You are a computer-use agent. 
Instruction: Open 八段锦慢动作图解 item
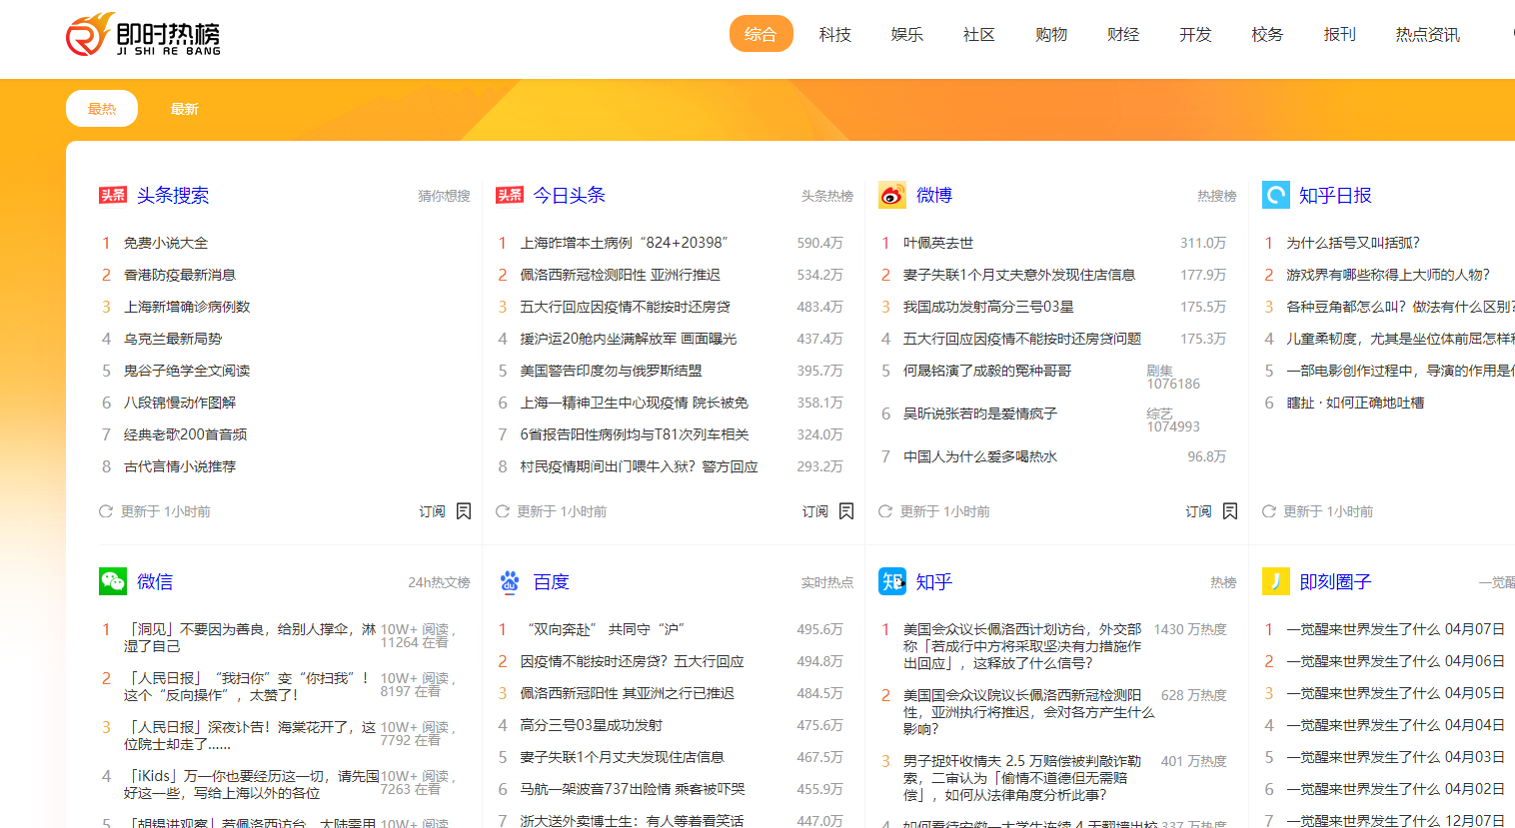[x=180, y=403]
